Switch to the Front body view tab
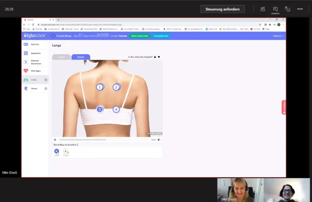The image size is (312, 202). coord(61,57)
